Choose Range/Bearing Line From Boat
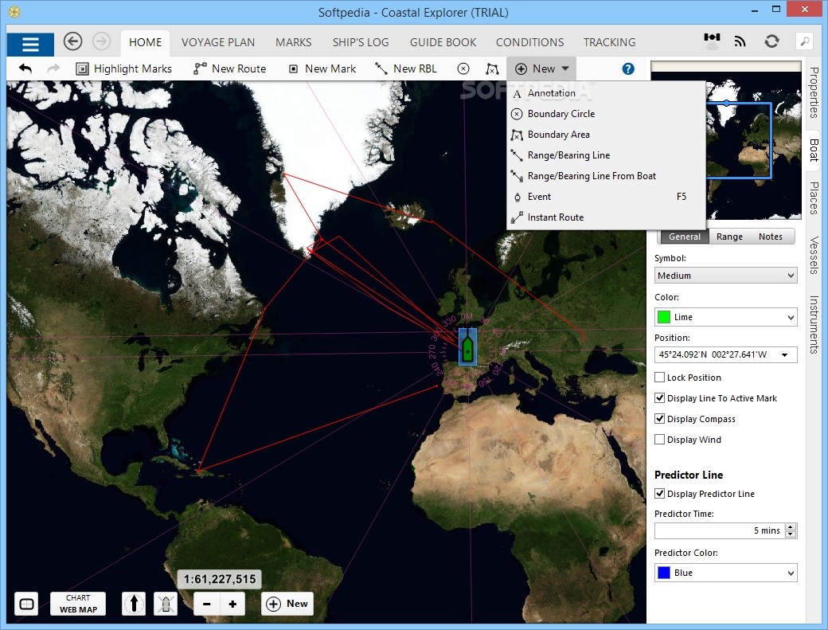The width and height of the screenshot is (828, 630). tap(606, 175)
